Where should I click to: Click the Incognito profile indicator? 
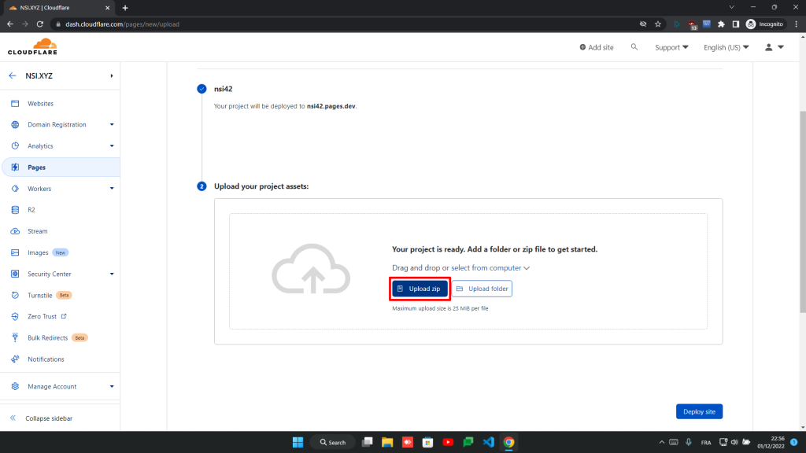coord(764,24)
